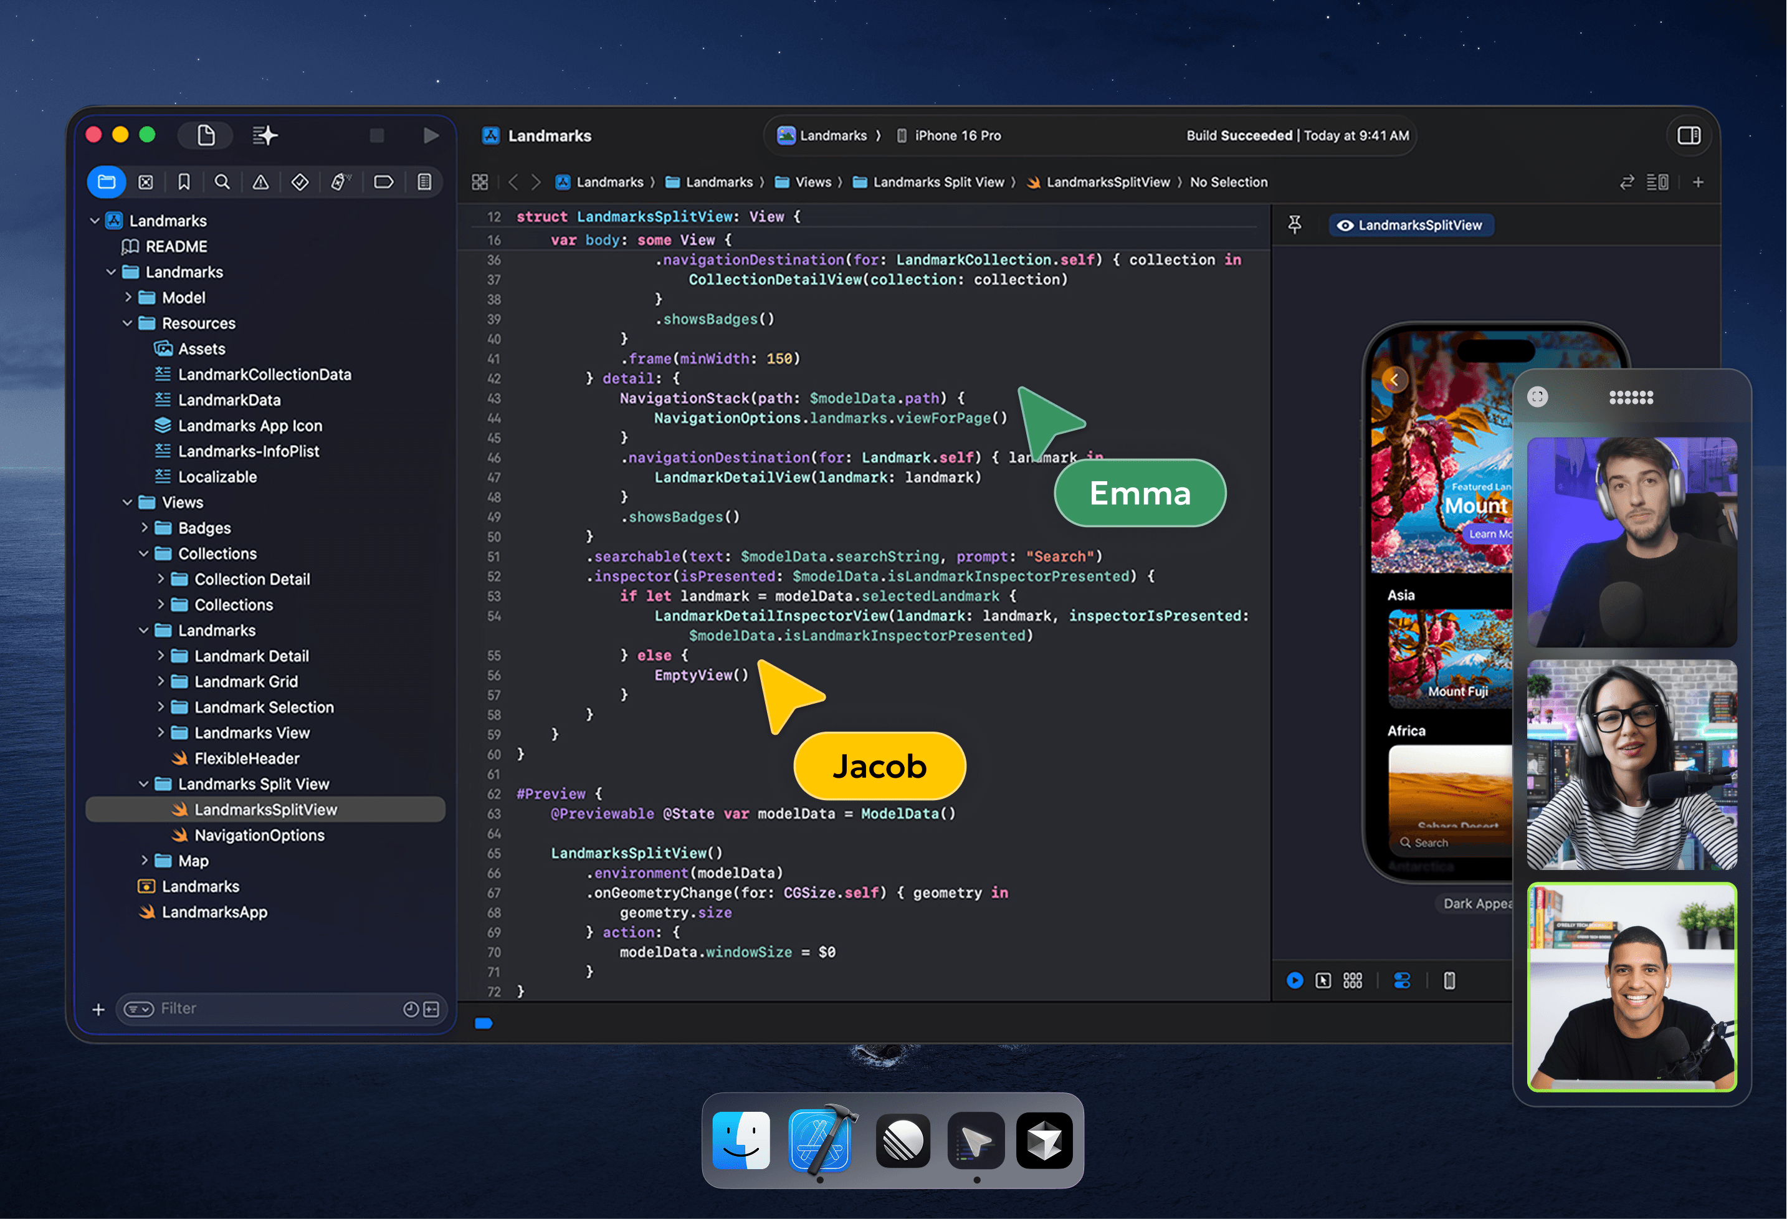Open the Find navigator with the magnifier icon
Image resolution: width=1787 pixels, height=1219 pixels.
(222, 181)
